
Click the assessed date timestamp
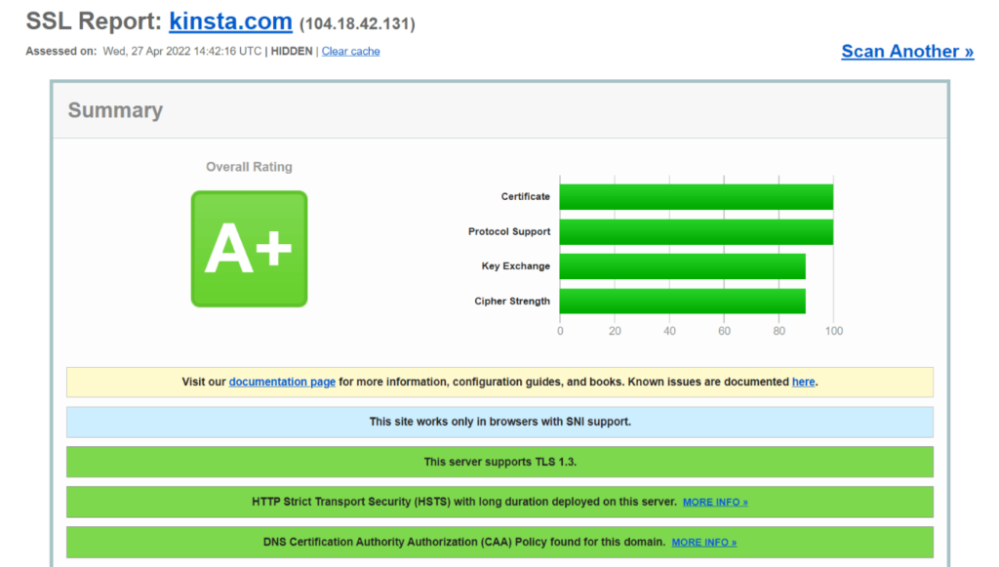coord(181,51)
